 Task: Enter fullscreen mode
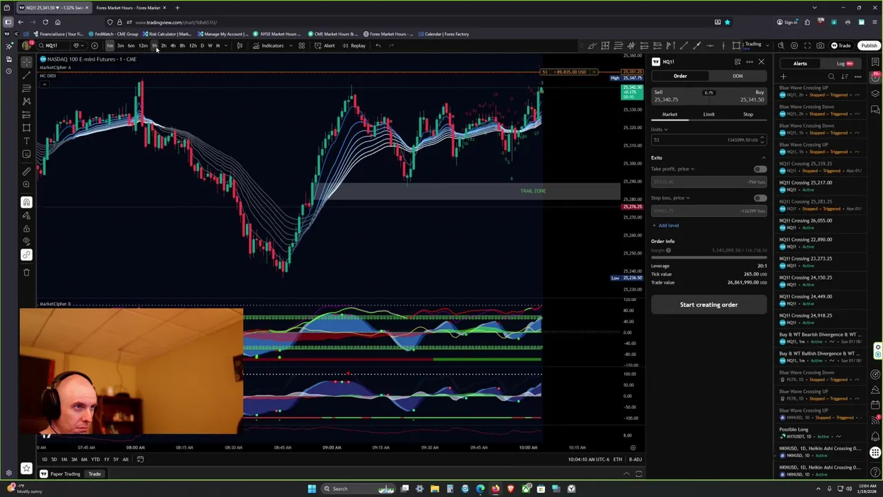tap(807, 46)
